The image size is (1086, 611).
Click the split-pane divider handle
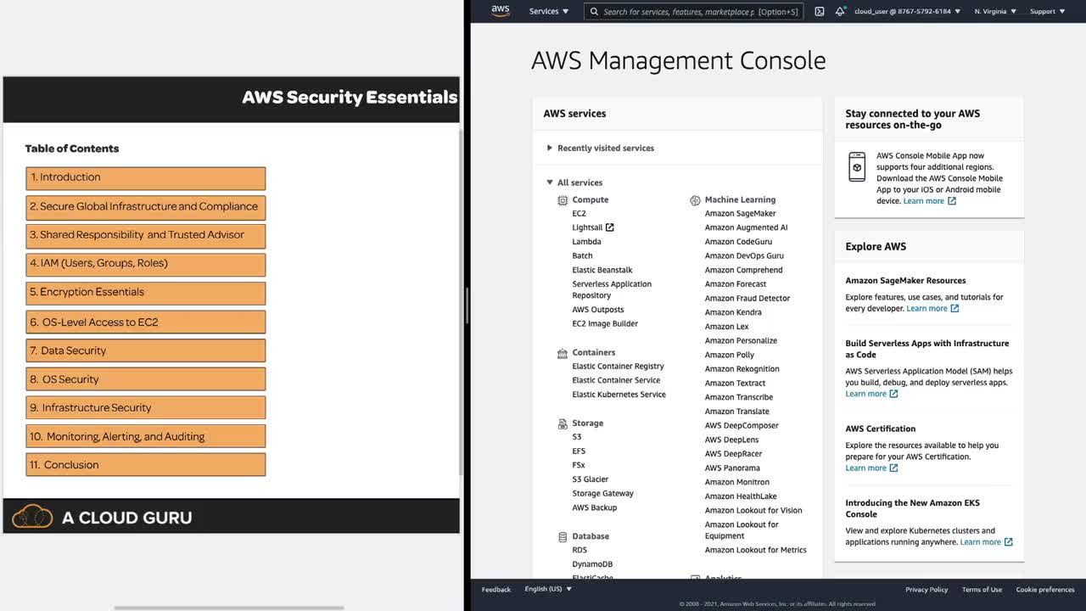(466, 305)
